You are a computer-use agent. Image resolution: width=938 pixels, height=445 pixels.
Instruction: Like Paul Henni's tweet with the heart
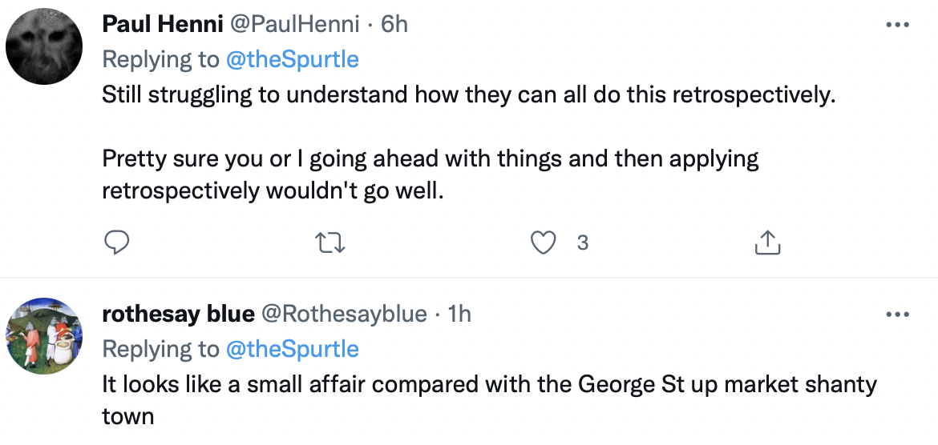click(544, 243)
